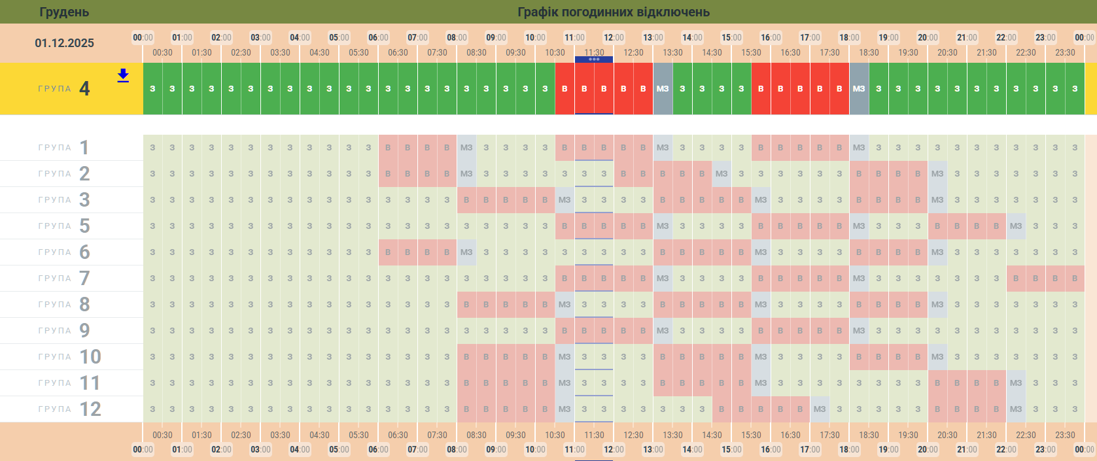Click the Графік погодинних відключень title
The image size is (1097, 461).
[613, 12]
